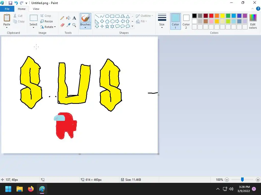Choose the Polygon shape
Screen dimensions: 261x195
[123, 16]
